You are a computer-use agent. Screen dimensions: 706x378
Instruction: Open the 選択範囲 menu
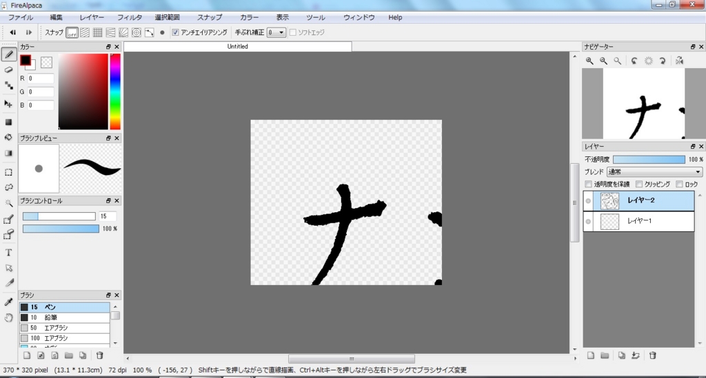[x=168, y=17]
